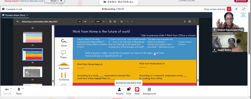The height and width of the screenshot is (99, 251).
Task: Open the PDF annotation draw tool
Action: [121, 21]
